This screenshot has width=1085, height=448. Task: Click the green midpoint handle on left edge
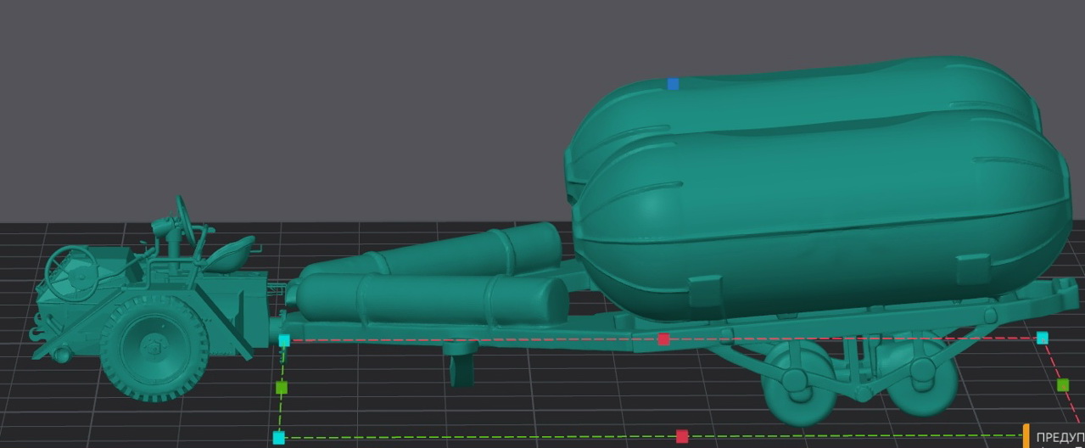pos(282,388)
